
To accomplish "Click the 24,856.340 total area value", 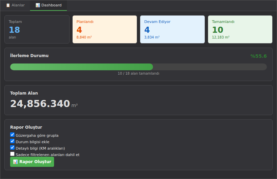I will pos(40,104).
